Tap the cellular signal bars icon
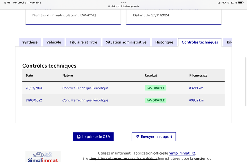Screen dimensions: 247x162 tap(219, 3)
